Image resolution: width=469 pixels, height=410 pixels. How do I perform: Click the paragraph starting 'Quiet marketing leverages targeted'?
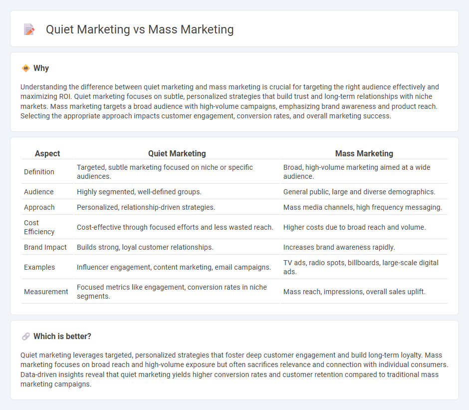[234, 369]
